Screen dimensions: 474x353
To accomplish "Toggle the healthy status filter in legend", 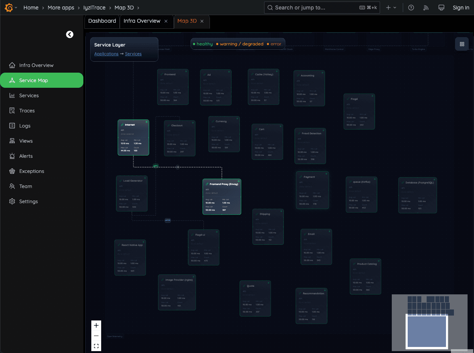I will (x=203, y=44).
